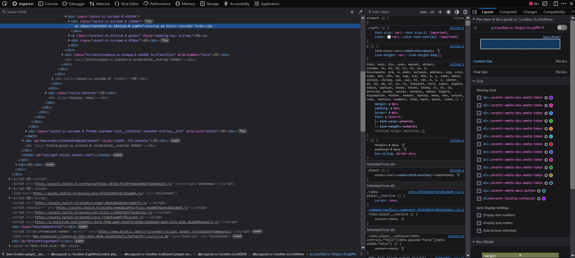Select the Changes sidebar tab
The width and height of the screenshot is (575, 258).
point(530,12)
